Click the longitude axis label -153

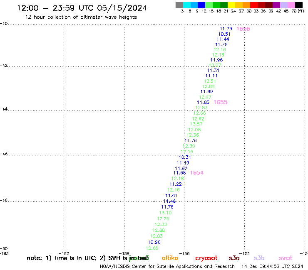(x=244, y=254)
